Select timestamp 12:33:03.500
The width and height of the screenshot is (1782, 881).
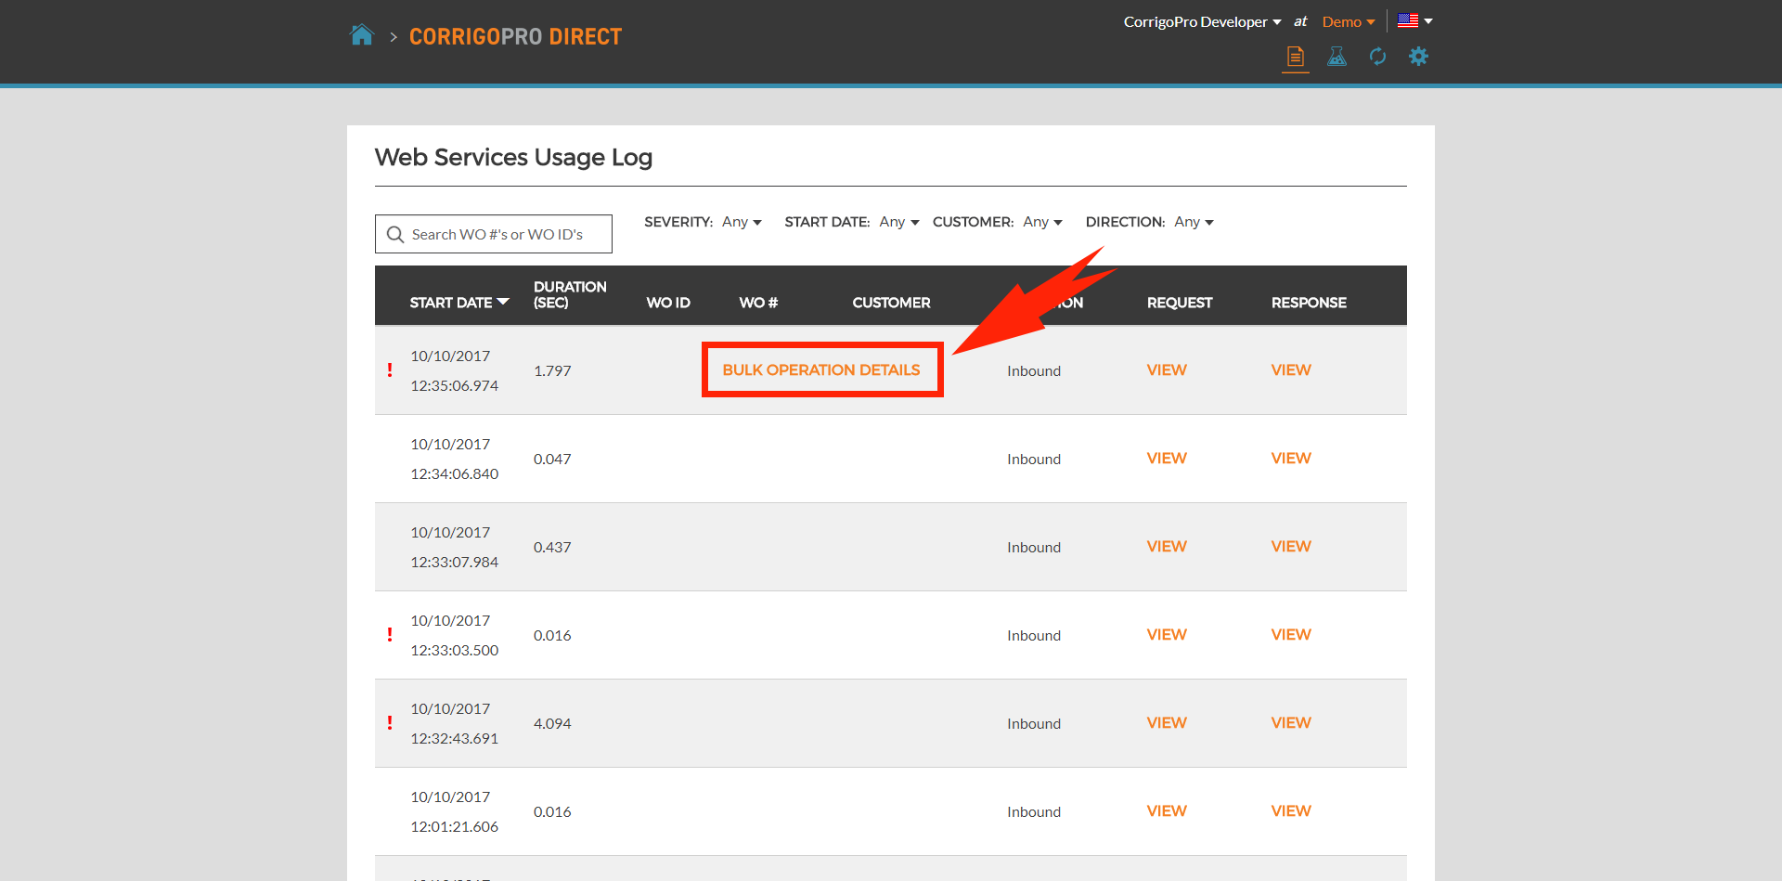pos(455,650)
